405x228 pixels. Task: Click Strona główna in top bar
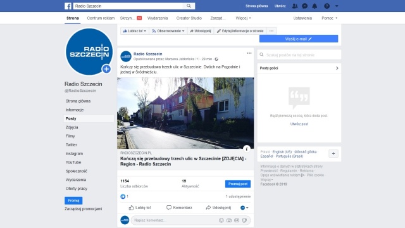256,6
